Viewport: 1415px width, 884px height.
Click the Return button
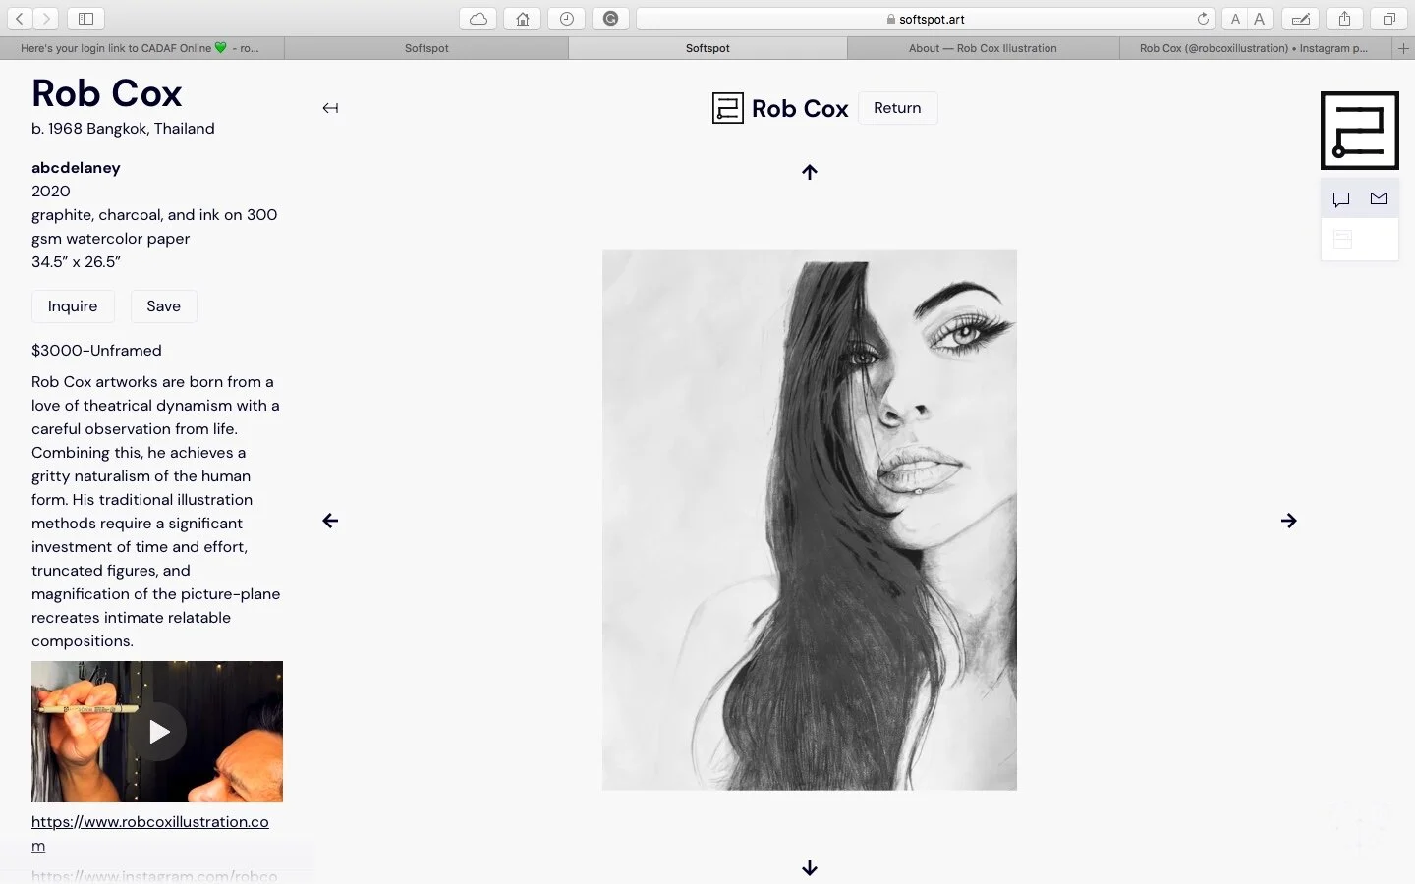coord(897,108)
